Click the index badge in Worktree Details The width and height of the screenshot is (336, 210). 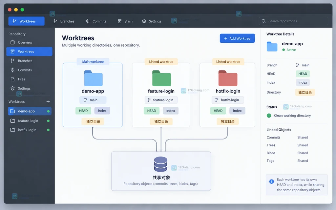pyautogui.click(x=303, y=82)
